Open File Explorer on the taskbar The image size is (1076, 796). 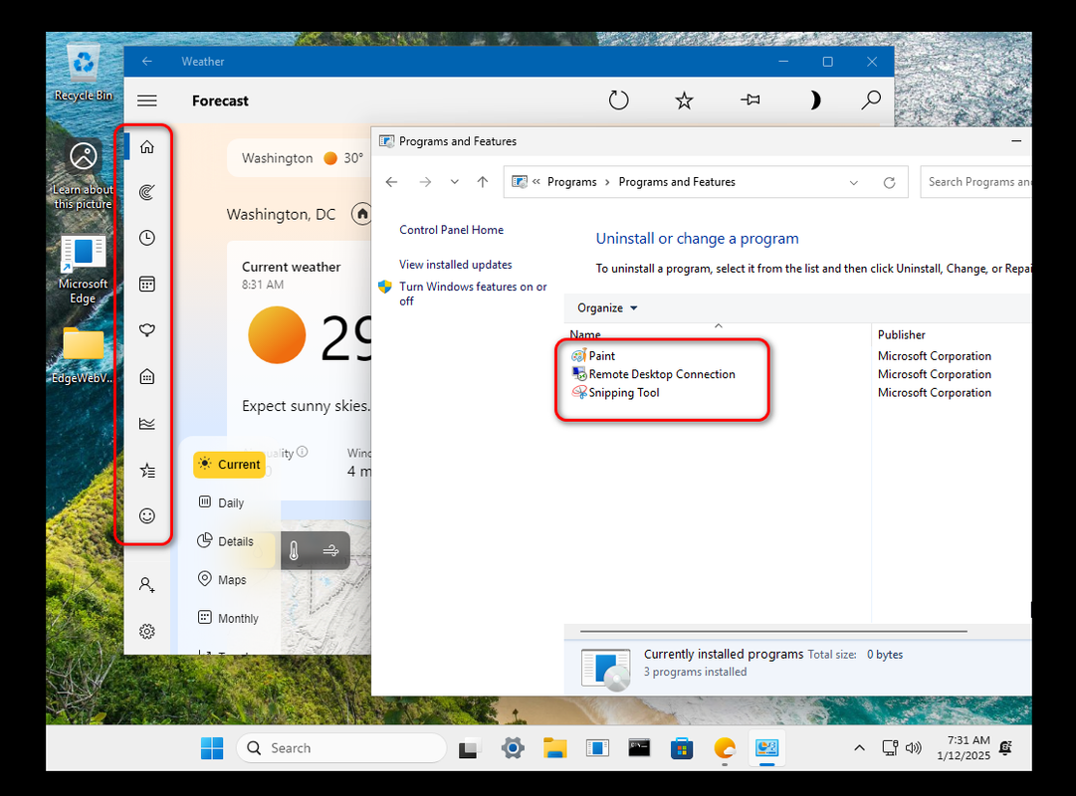click(555, 748)
